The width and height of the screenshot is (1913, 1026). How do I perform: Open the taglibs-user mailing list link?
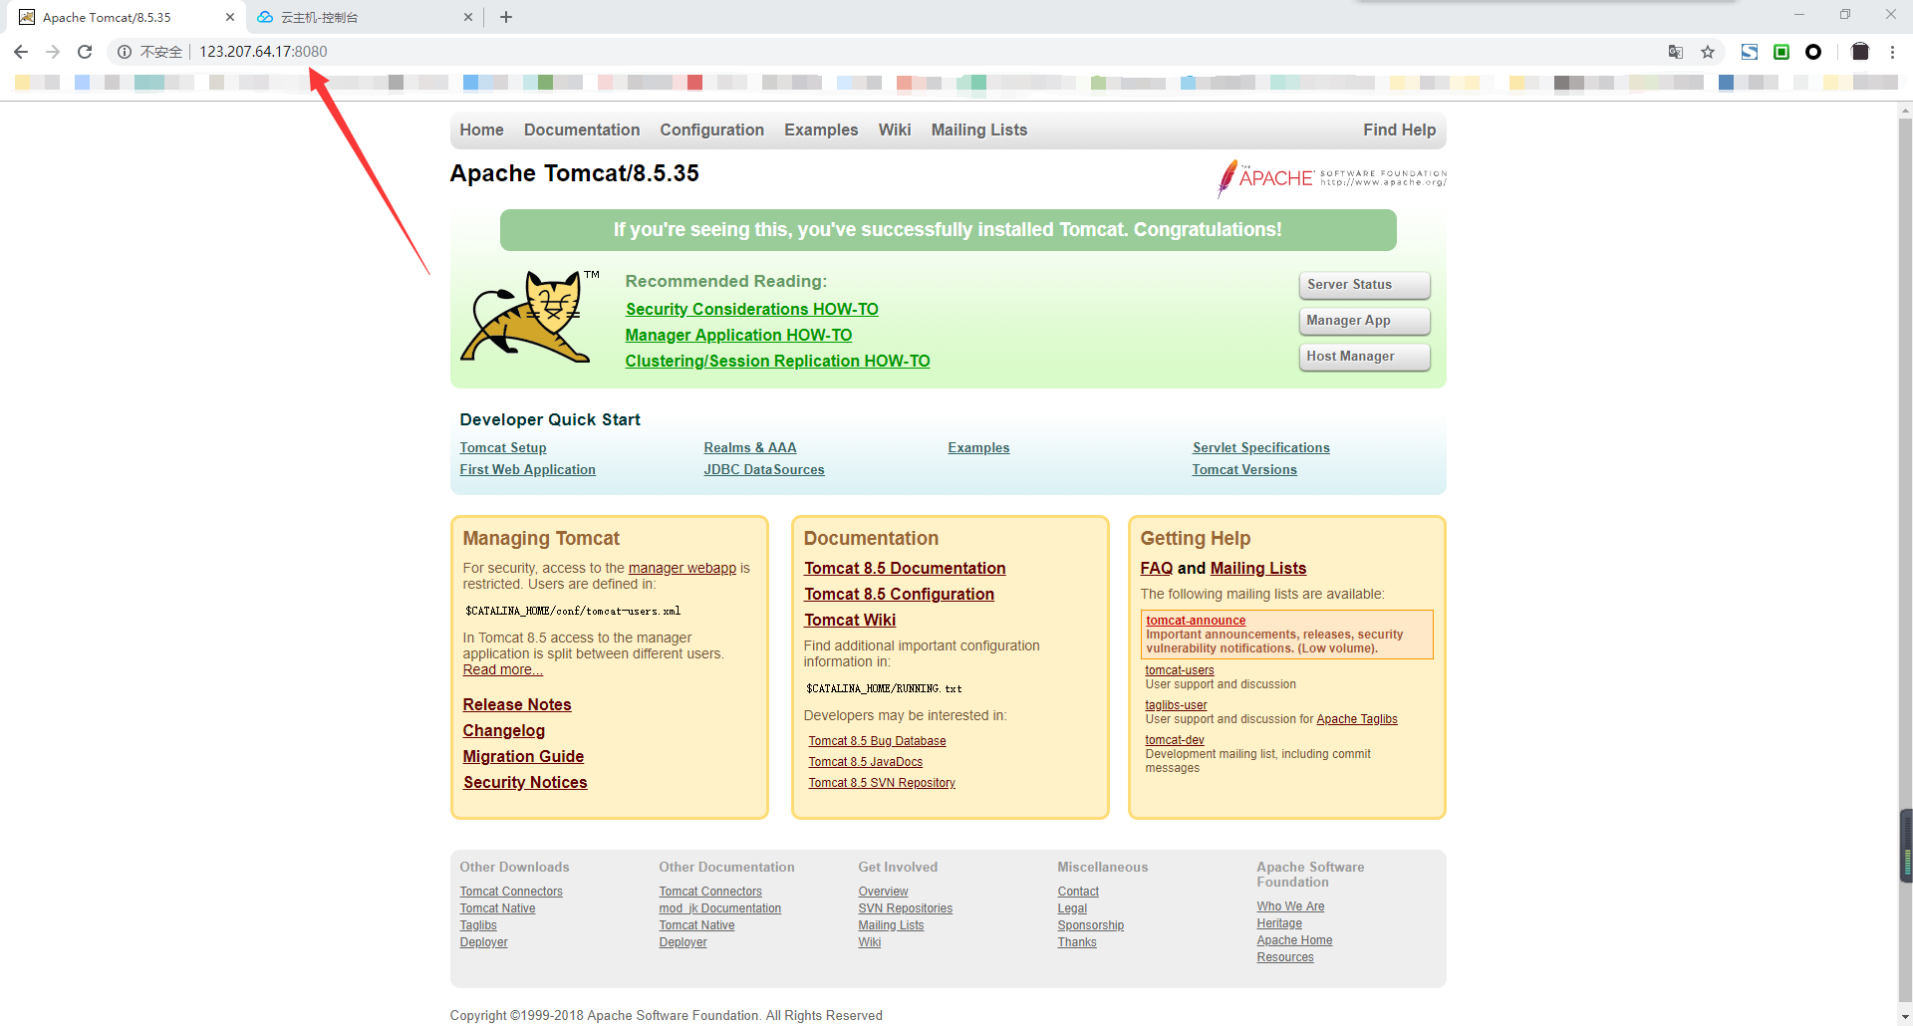(x=1176, y=705)
